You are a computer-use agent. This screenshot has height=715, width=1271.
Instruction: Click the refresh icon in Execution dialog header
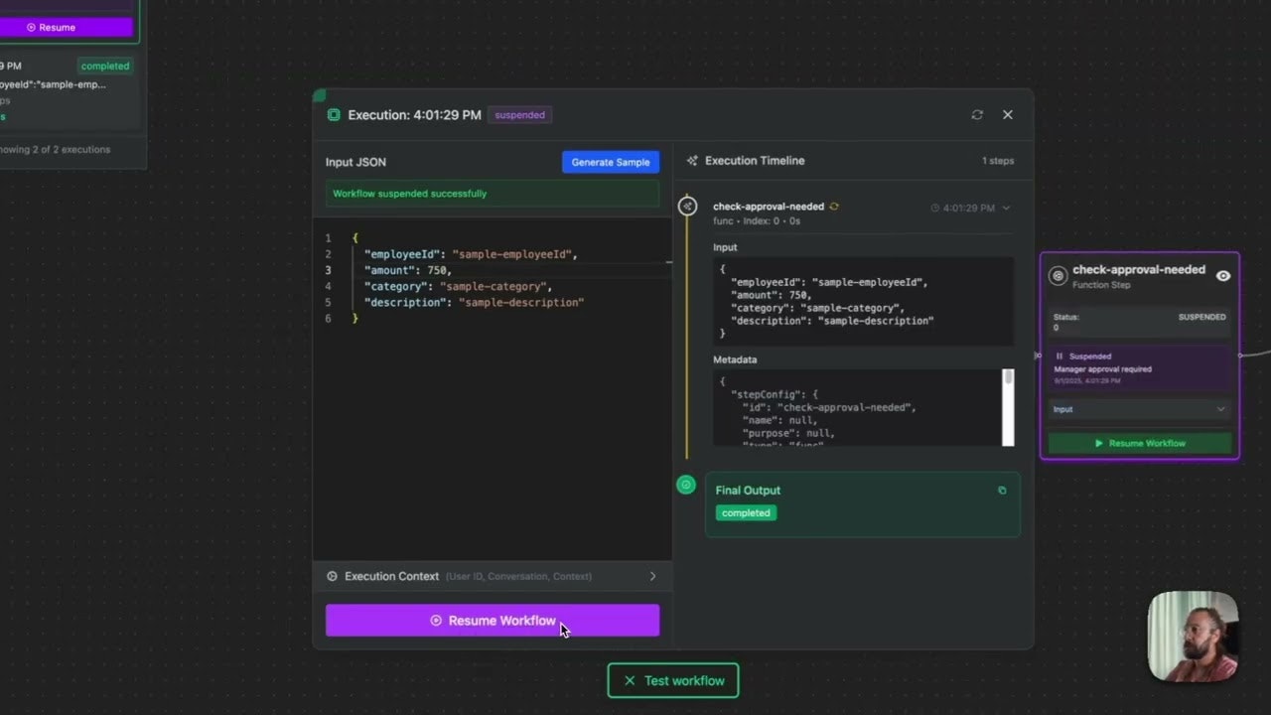(x=977, y=115)
